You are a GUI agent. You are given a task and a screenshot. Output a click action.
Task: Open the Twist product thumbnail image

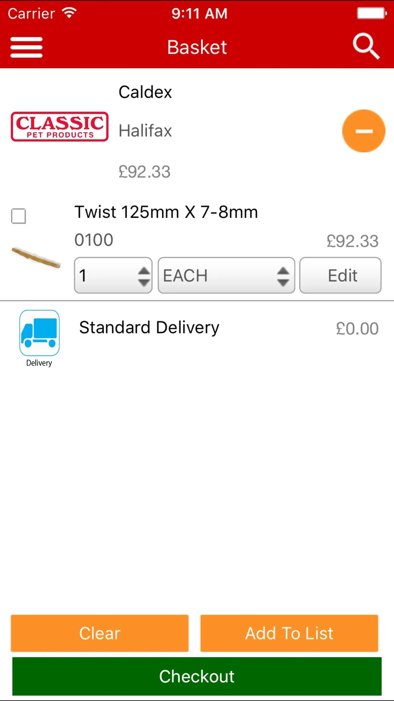(x=36, y=257)
